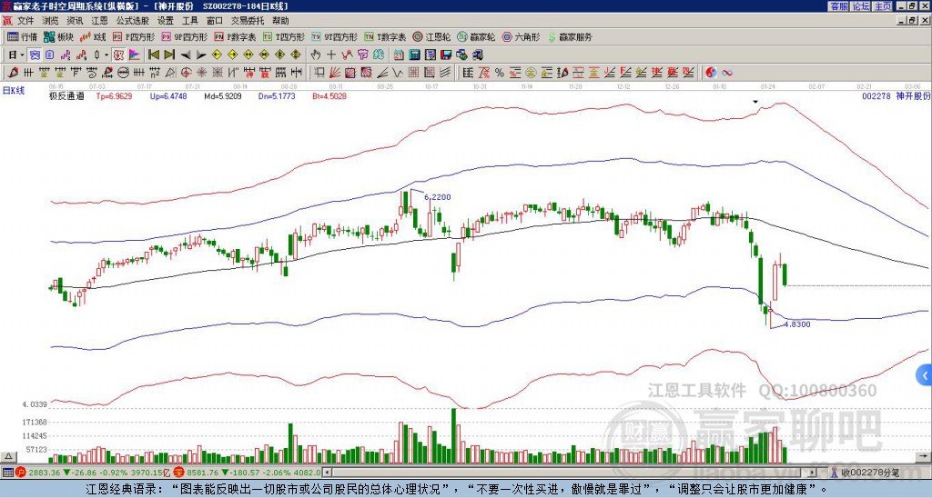Click the 客服 customer service button
This screenshot has height=498, width=932.
click(x=838, y=5)
